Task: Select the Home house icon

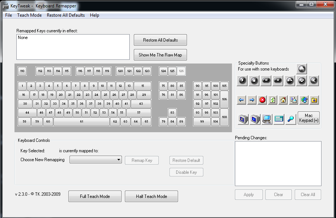Action: 283,100
